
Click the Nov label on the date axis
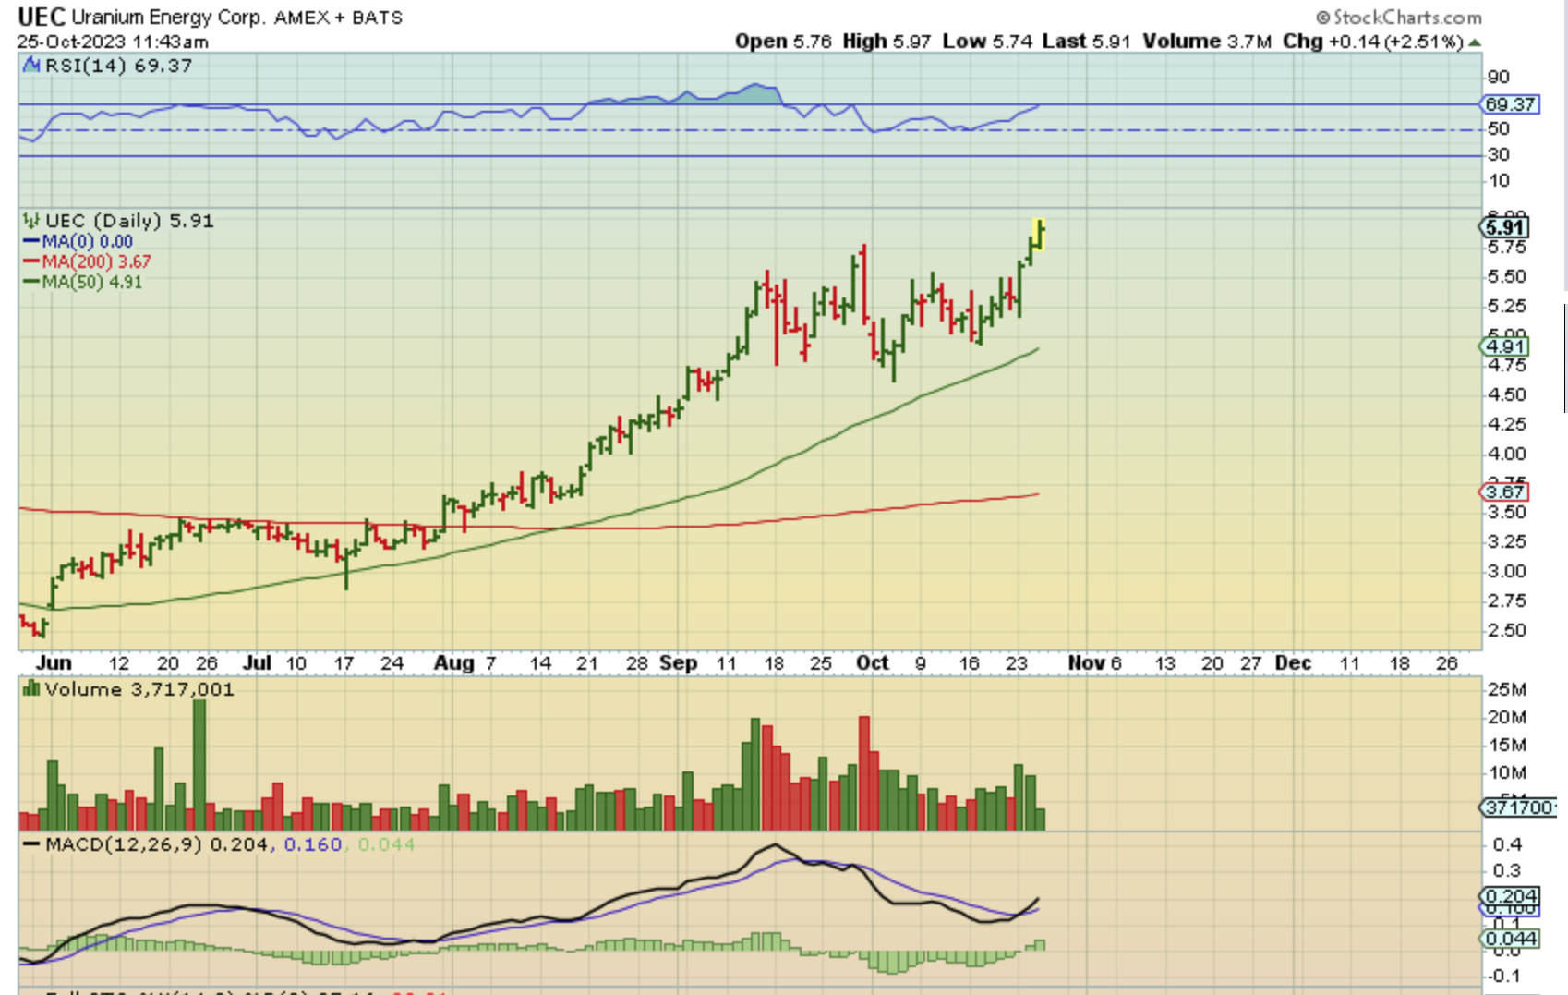click(x=1087, y=662)
